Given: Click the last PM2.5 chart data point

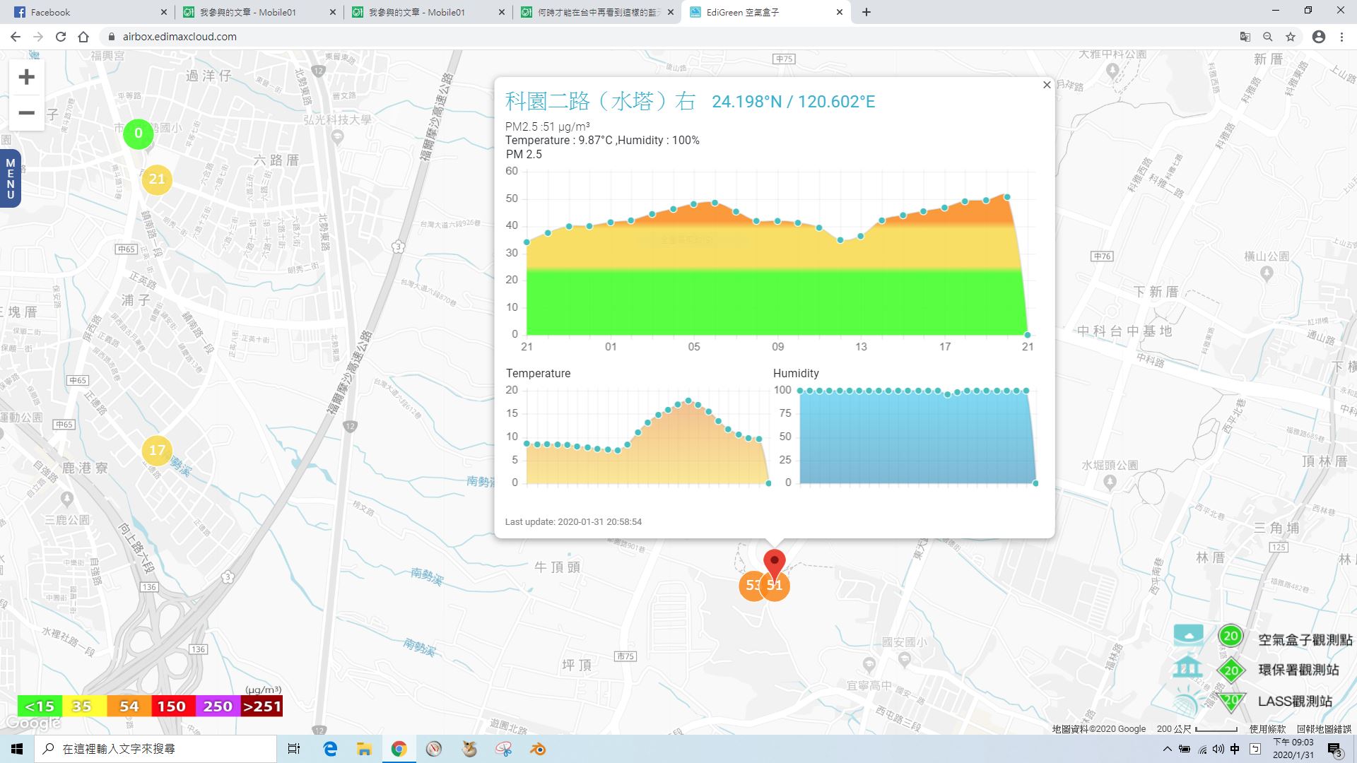Looking at the screenshot, I should click(x=1028, y=335).
